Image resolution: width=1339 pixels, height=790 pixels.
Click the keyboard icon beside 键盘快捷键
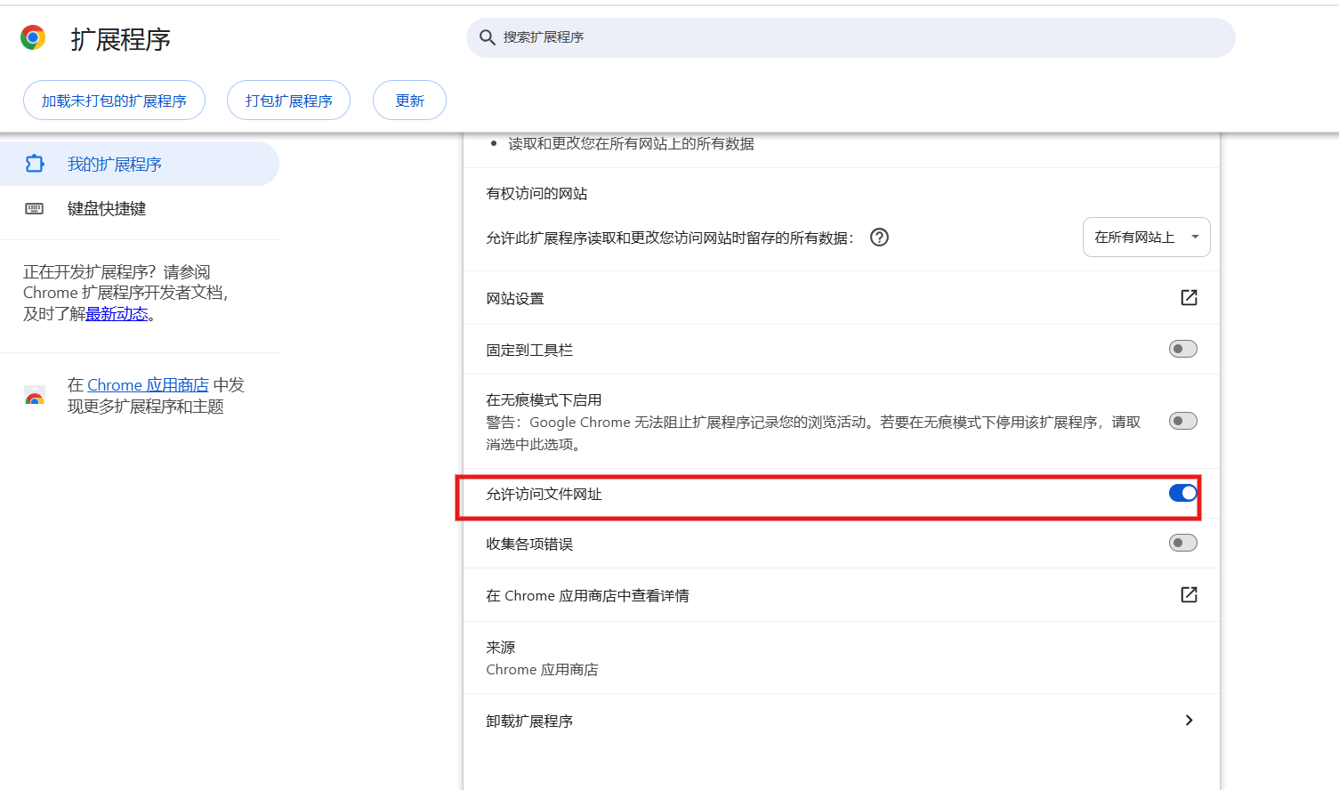pos(35,208)
